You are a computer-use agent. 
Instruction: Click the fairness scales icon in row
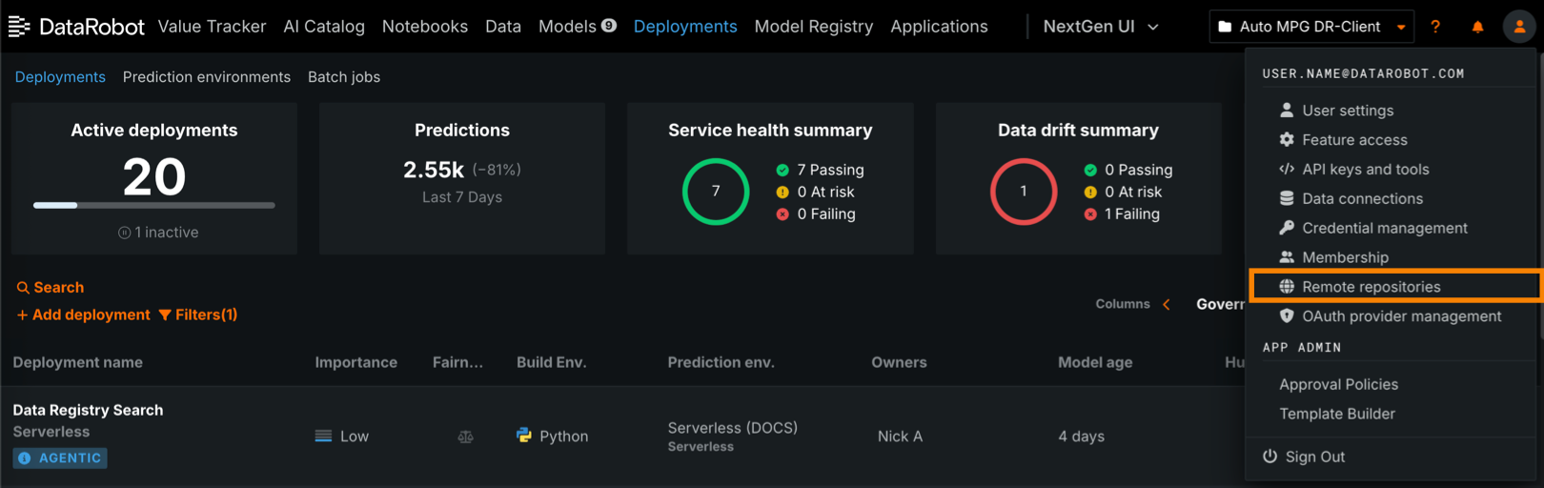pos(465,437)
